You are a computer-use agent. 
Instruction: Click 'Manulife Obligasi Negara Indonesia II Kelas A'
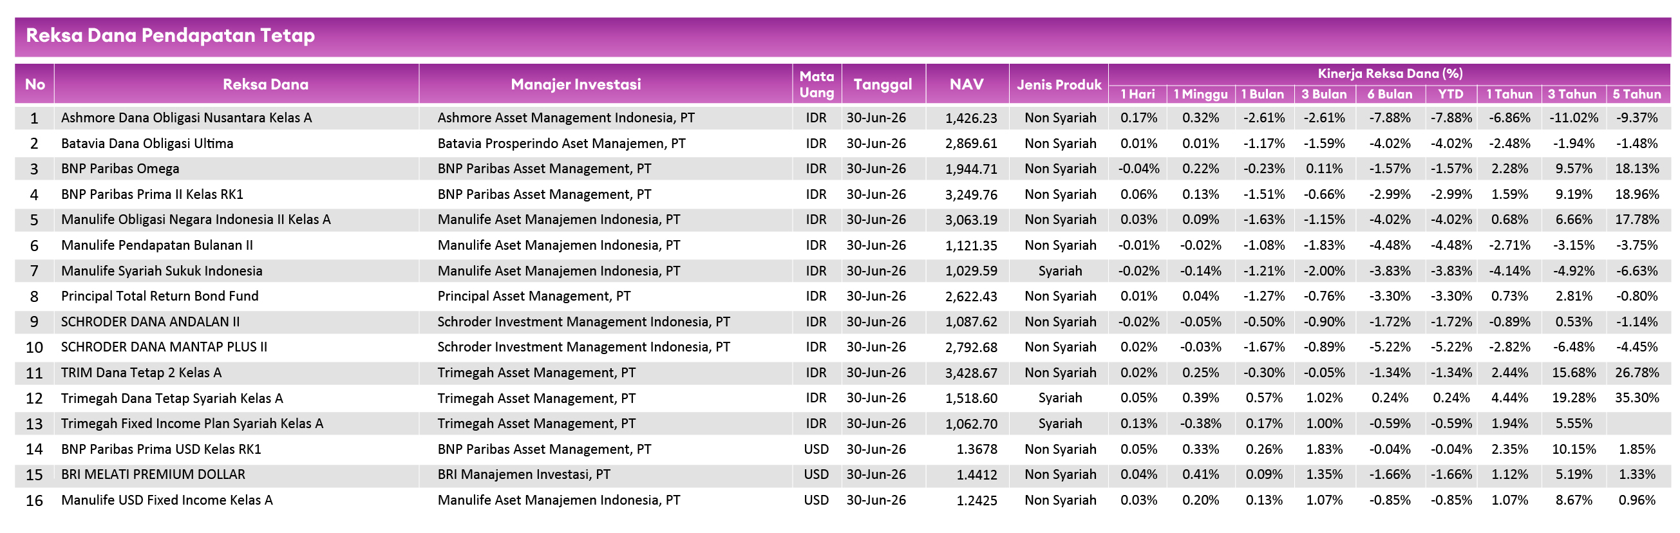196,220
